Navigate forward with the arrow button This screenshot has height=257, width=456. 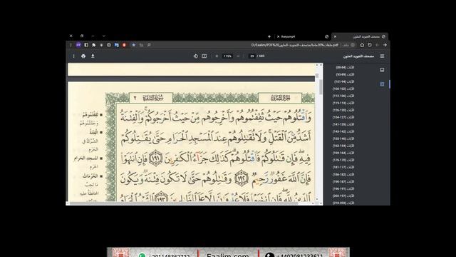point(385,45)
